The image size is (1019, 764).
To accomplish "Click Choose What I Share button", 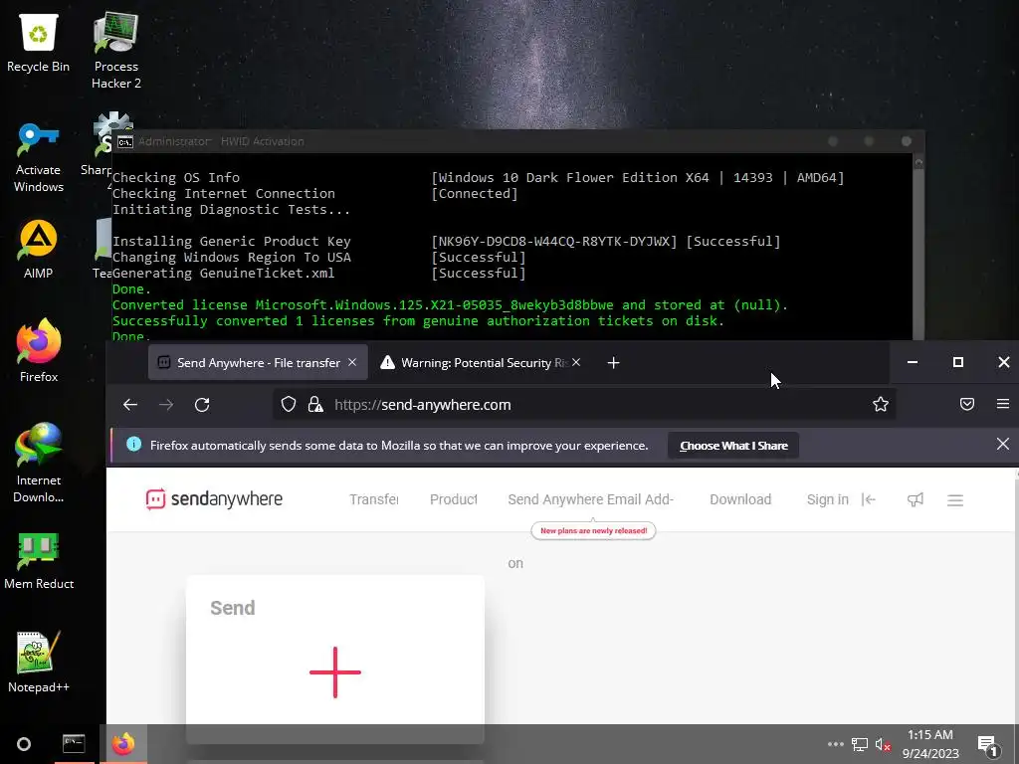I will [x=733, y=446].
